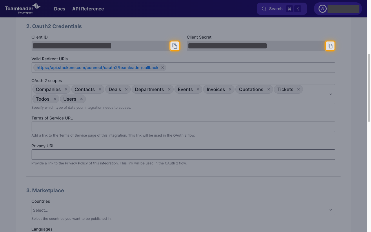This screenshot has width=371, height=232.
Task: Remove the Quotations scope
Action: click(269, 89)
